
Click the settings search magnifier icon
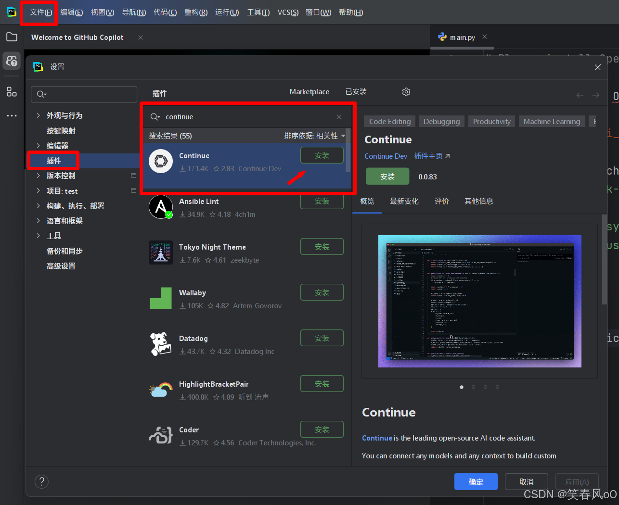(41, 94)
